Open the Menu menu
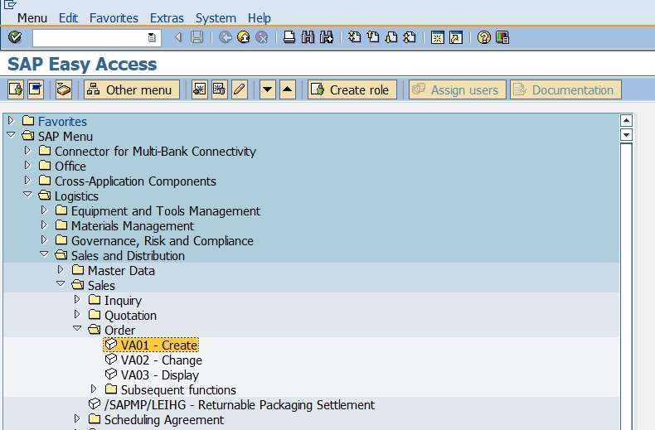The height and width of the screenshot is (430, 655). 32,18
